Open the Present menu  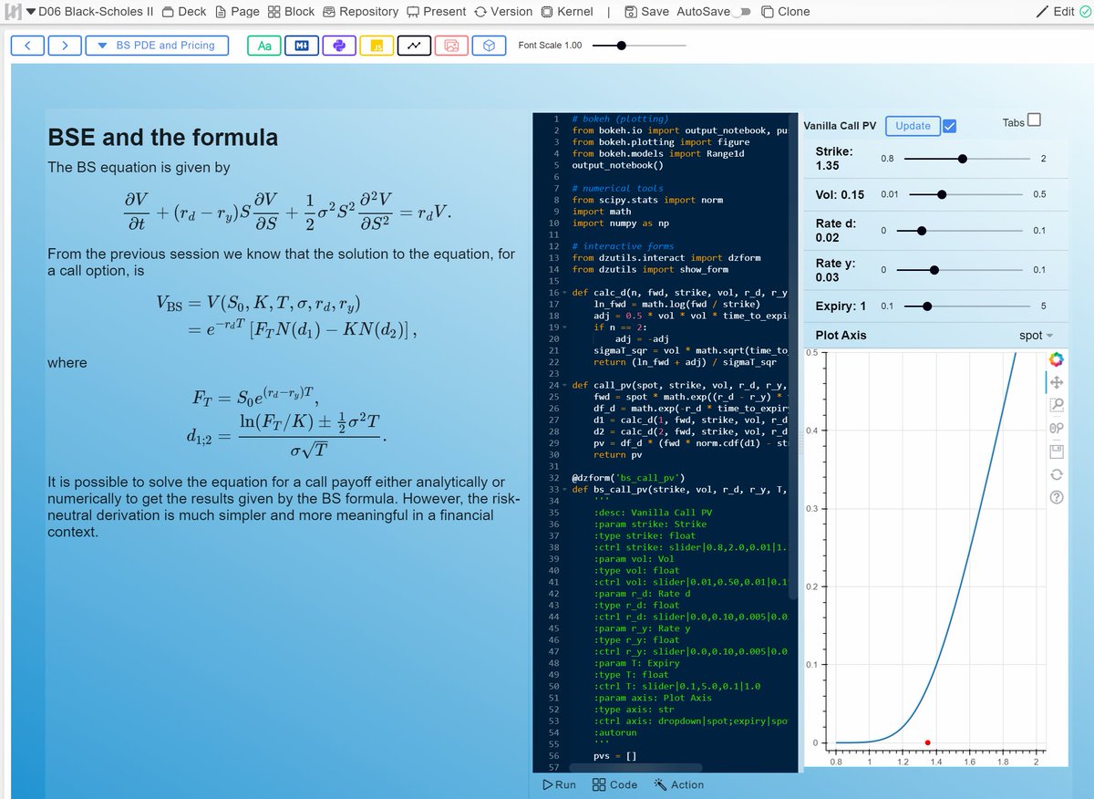point(437,12)
